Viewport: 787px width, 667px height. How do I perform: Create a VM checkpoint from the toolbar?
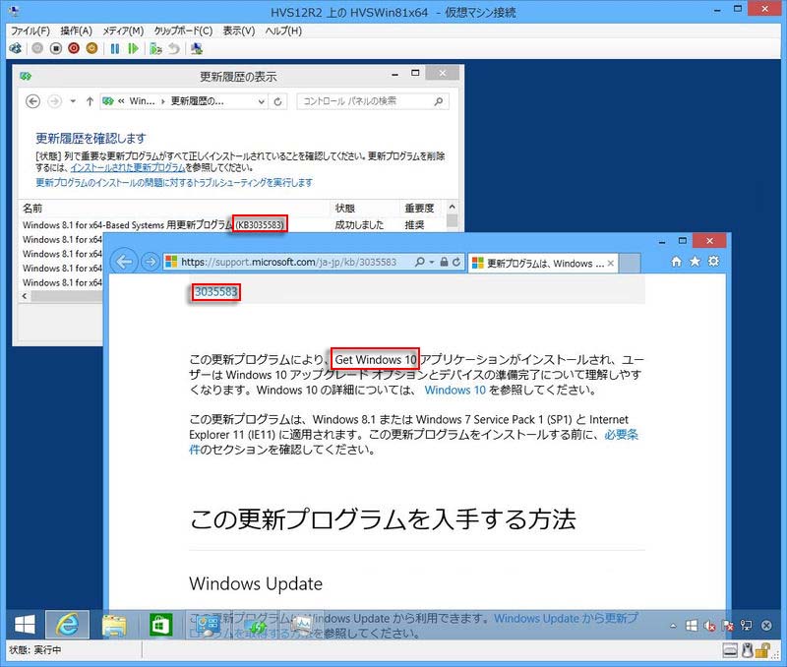click(155, 48)
